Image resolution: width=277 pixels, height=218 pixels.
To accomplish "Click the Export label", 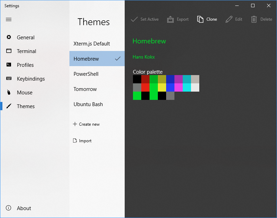I will tap(183, 19).
